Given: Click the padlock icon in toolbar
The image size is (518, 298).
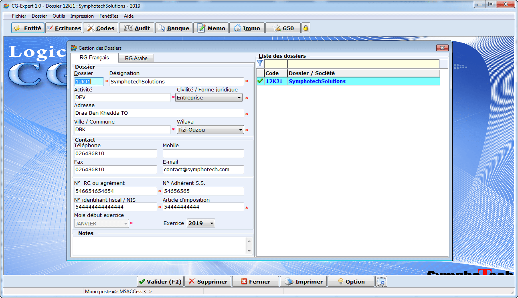Looking at the screenshot, I should click(306, 28).
